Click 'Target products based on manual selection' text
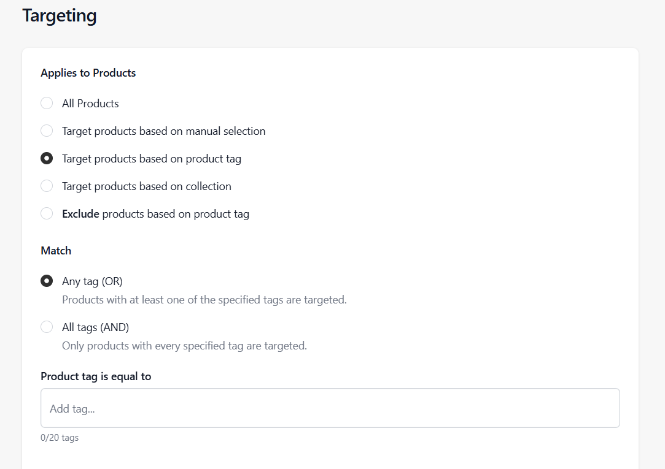The image size is (665, 469). (x=163, y=131)
